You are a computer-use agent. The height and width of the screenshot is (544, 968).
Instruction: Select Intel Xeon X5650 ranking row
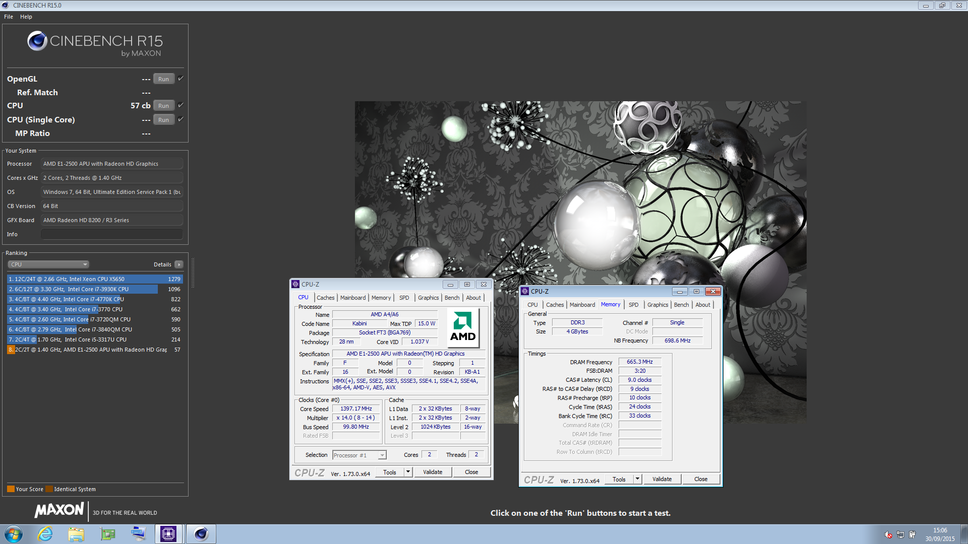pyautogui.click(x=95, y=279)
